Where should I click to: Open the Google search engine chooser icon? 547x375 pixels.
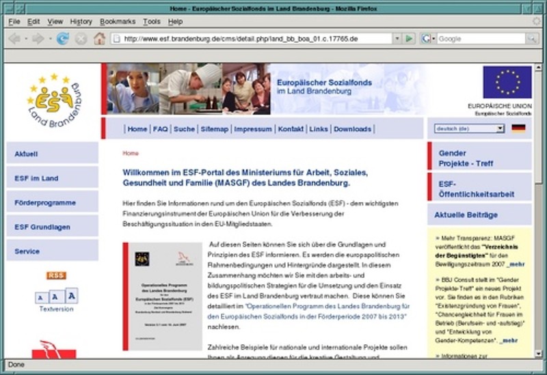(x=427, y=38)
